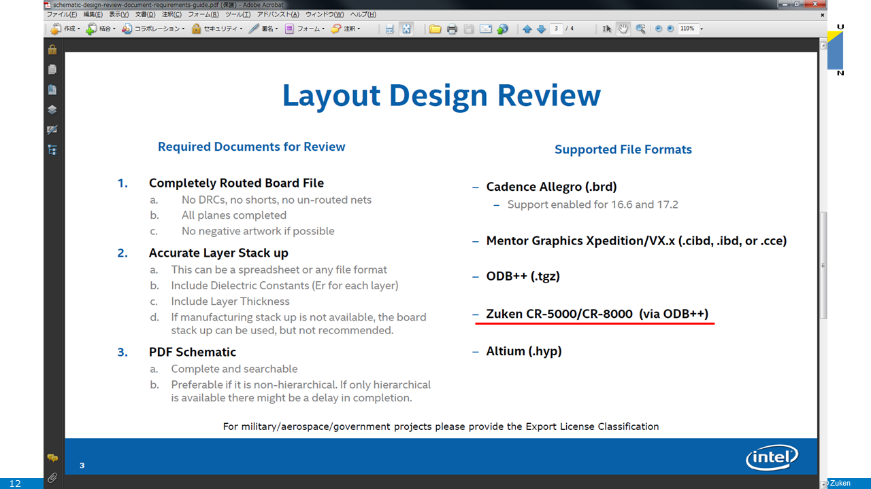Choose the Select text cursor tool
The image size is (871, 489).
[606, 29]
